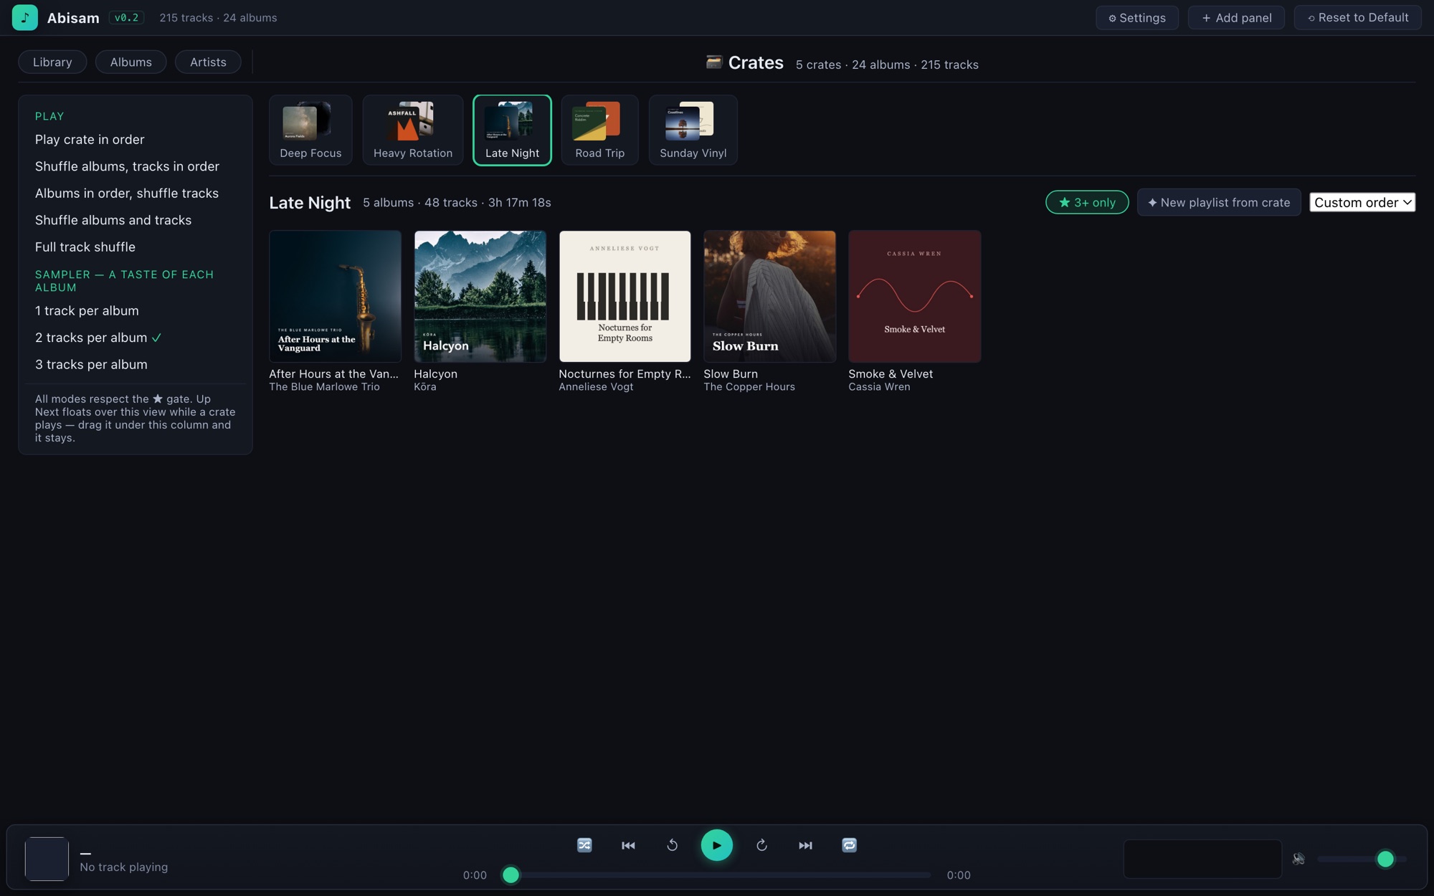Reset layout to default
The width and height of the screenshot is (1434, 896).
pos(1358,18)
